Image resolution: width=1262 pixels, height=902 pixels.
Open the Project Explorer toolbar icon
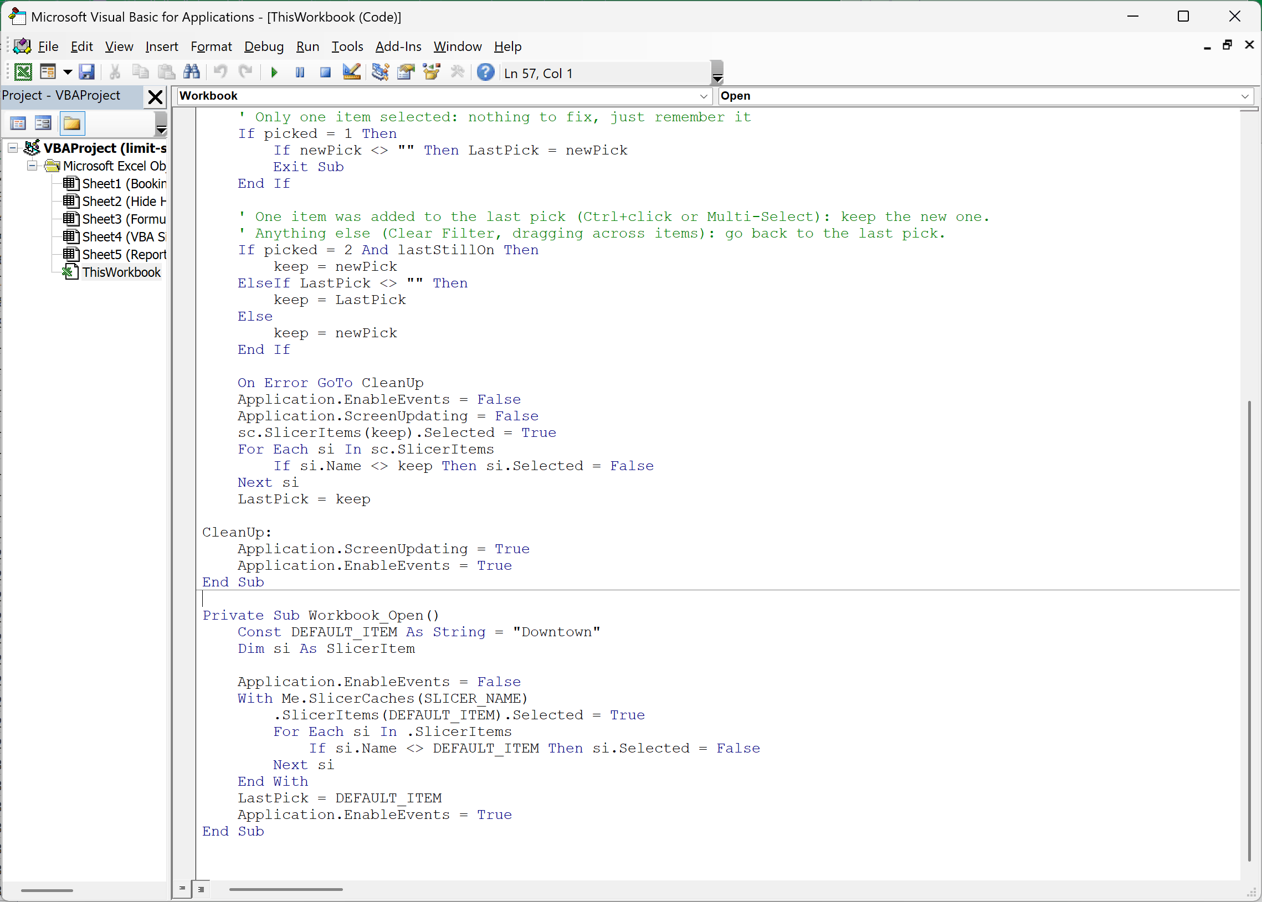[381, 72]
